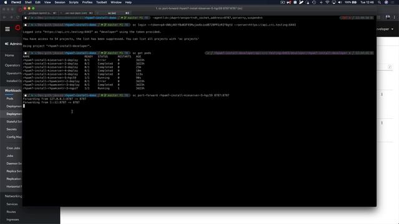The height and width of the screenshot is (224, 399).
Task: Click browser reload button behind terminal
Action: click(x=18, y=17)
